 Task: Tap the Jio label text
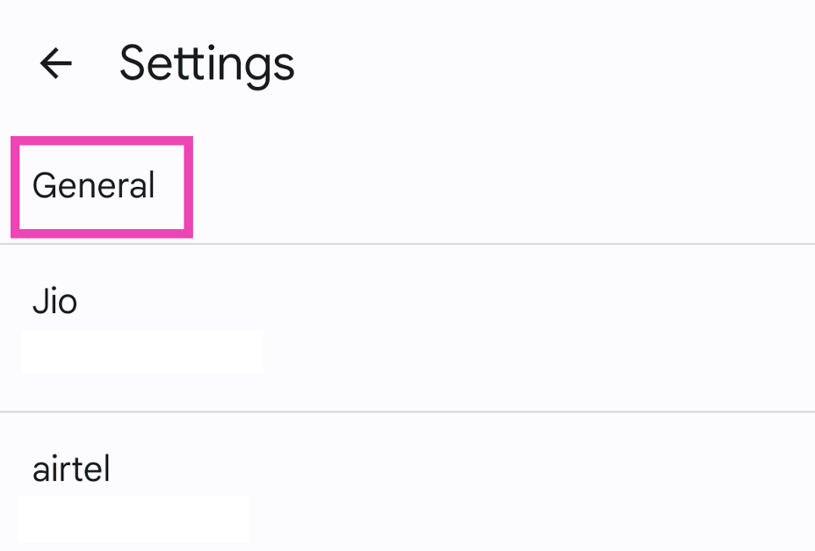54,302
